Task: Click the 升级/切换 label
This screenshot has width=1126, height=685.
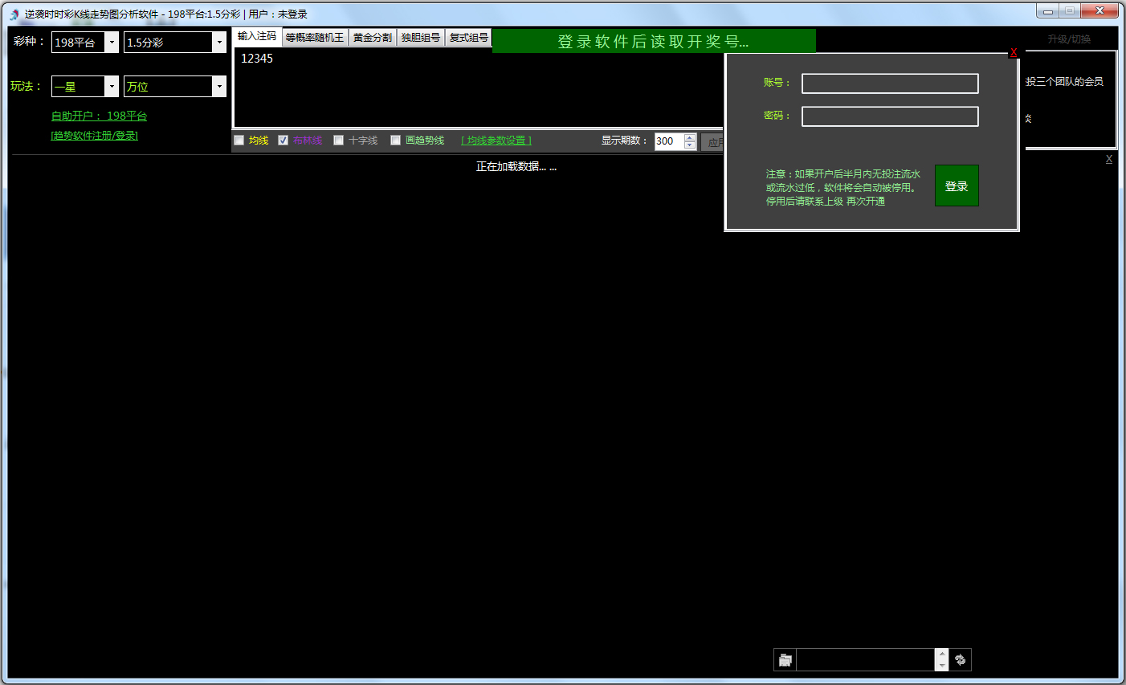Action: point(1069,39)
